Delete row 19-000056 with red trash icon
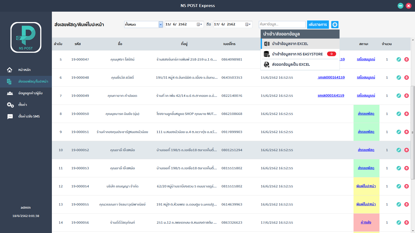This screenshot has height=233, width=415. (x=406, y=223)
